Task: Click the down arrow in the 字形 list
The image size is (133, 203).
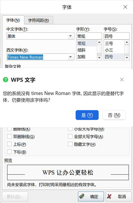Action: coord(99,58)
